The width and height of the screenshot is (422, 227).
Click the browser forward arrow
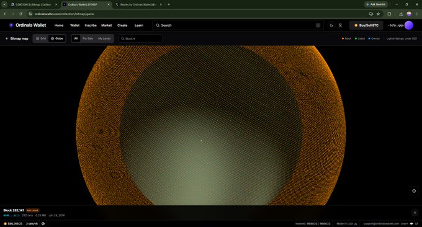pyautogui.click(x=13, y=14)
